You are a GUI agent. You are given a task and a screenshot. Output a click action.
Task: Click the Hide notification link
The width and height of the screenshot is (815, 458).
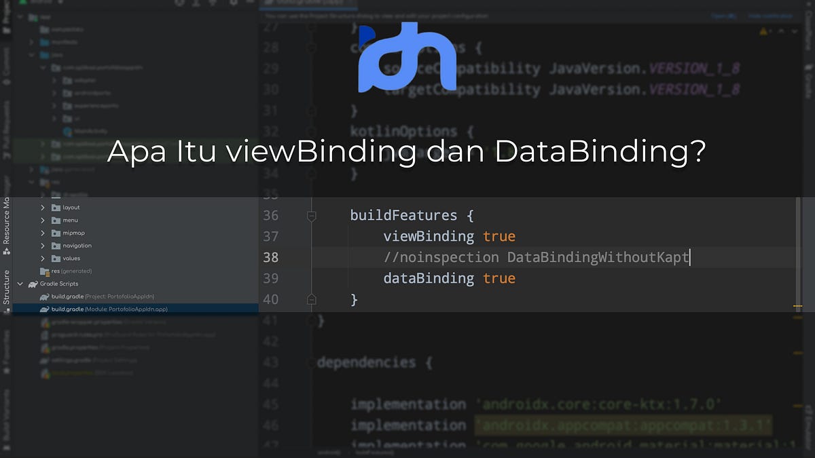pyautogui.click(x=771, y=16)
